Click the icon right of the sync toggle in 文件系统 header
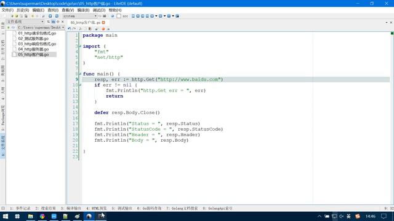The image size is (394, 221). pyautogui.click(x=58, y=22)
